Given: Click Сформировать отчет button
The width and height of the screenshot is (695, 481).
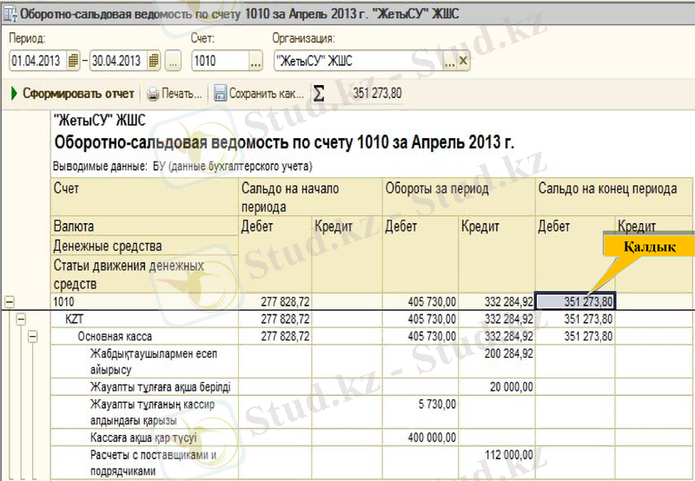Looking at the screenshot, I should tap(72, 93).
